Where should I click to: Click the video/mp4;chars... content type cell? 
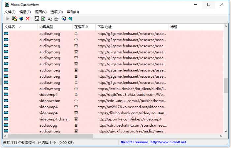click(55, 119)
